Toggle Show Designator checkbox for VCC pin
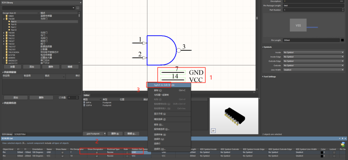 pos(97,156)
